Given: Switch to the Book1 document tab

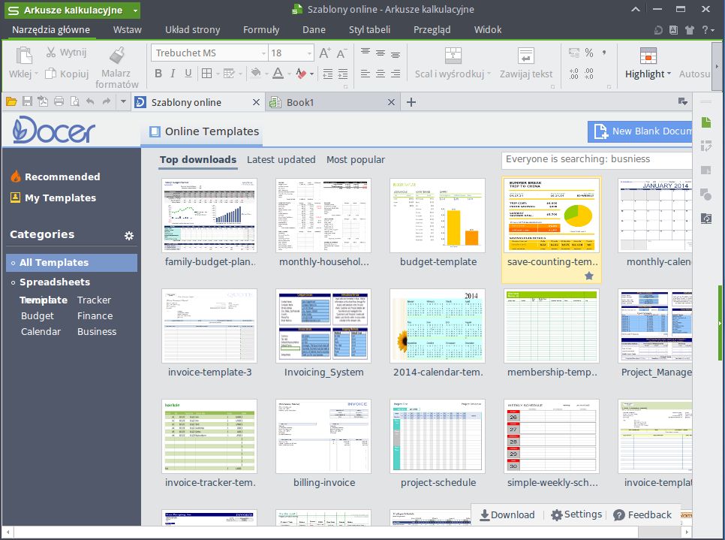Looking at the screenshot, I should point(332,102).
